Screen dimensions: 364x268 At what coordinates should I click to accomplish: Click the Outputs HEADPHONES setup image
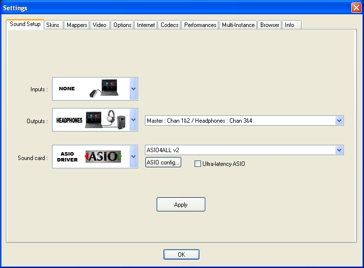click(x=106, y=120)
